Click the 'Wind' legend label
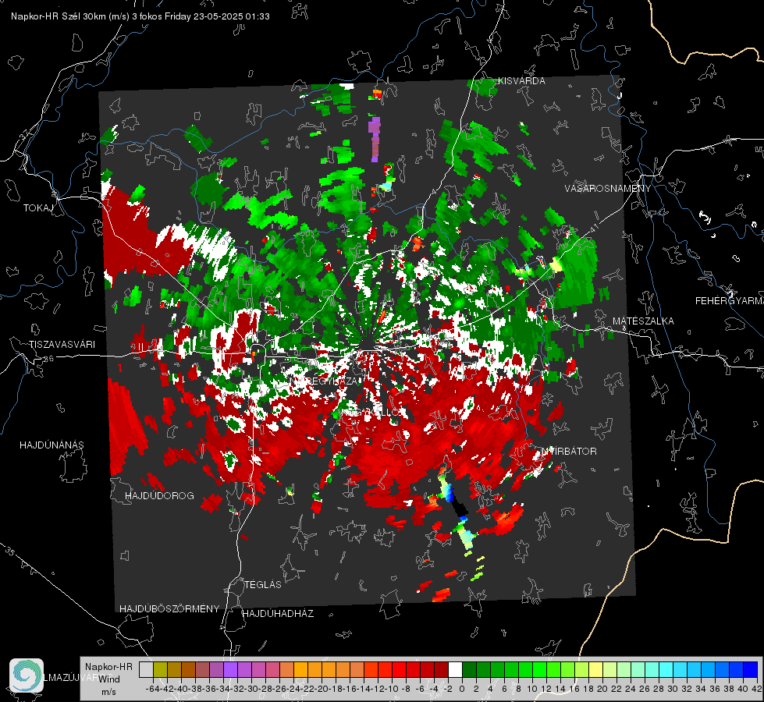The height and width of the screenshot is (702, 764). coord(109,679)
